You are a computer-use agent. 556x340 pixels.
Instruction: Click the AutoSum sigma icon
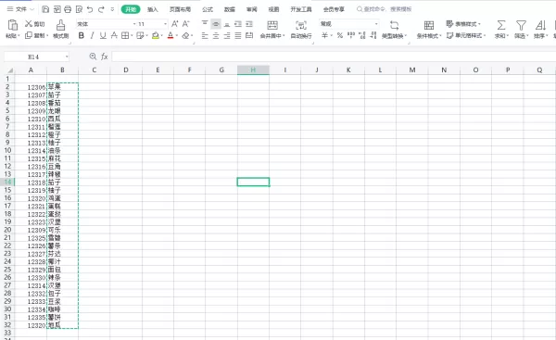(501, 25)
